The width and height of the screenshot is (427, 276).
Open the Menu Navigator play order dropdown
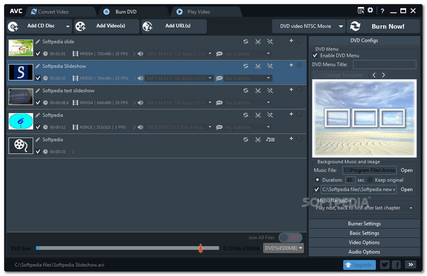pos(365,208)
